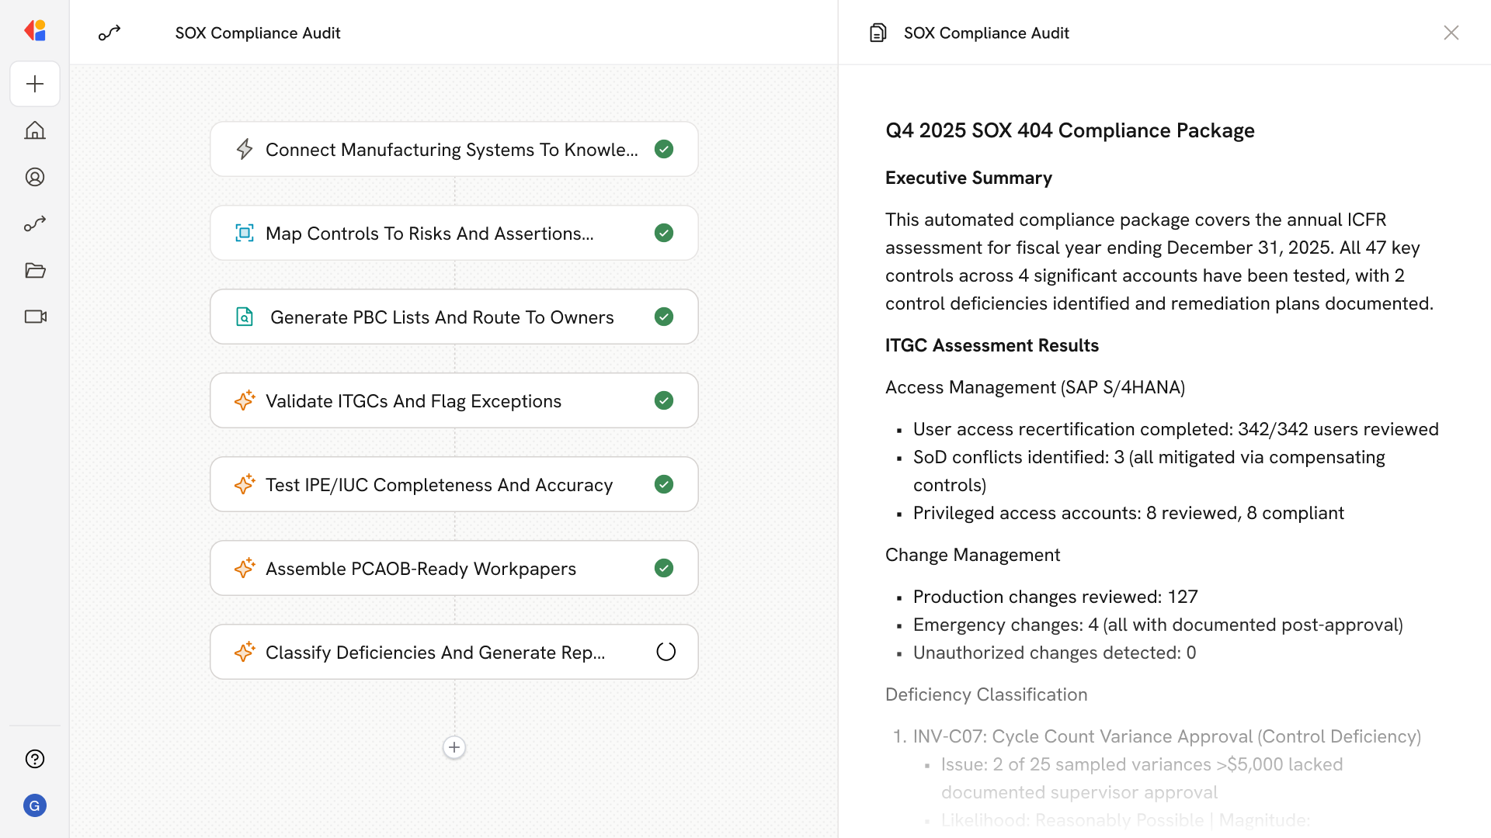Click the plus button in the left sidebar

[35, 84]
